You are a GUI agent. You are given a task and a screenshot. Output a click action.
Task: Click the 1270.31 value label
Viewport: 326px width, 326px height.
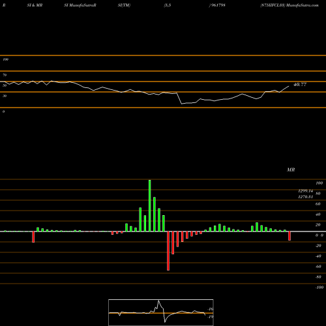tap(305, 197)
